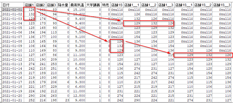The width and height of the screenshot is (233, 103).
Task: Click 店舗1 value 115 in the 2021-01-08 row
Action: pyautogui.click(x=29, y=41)
